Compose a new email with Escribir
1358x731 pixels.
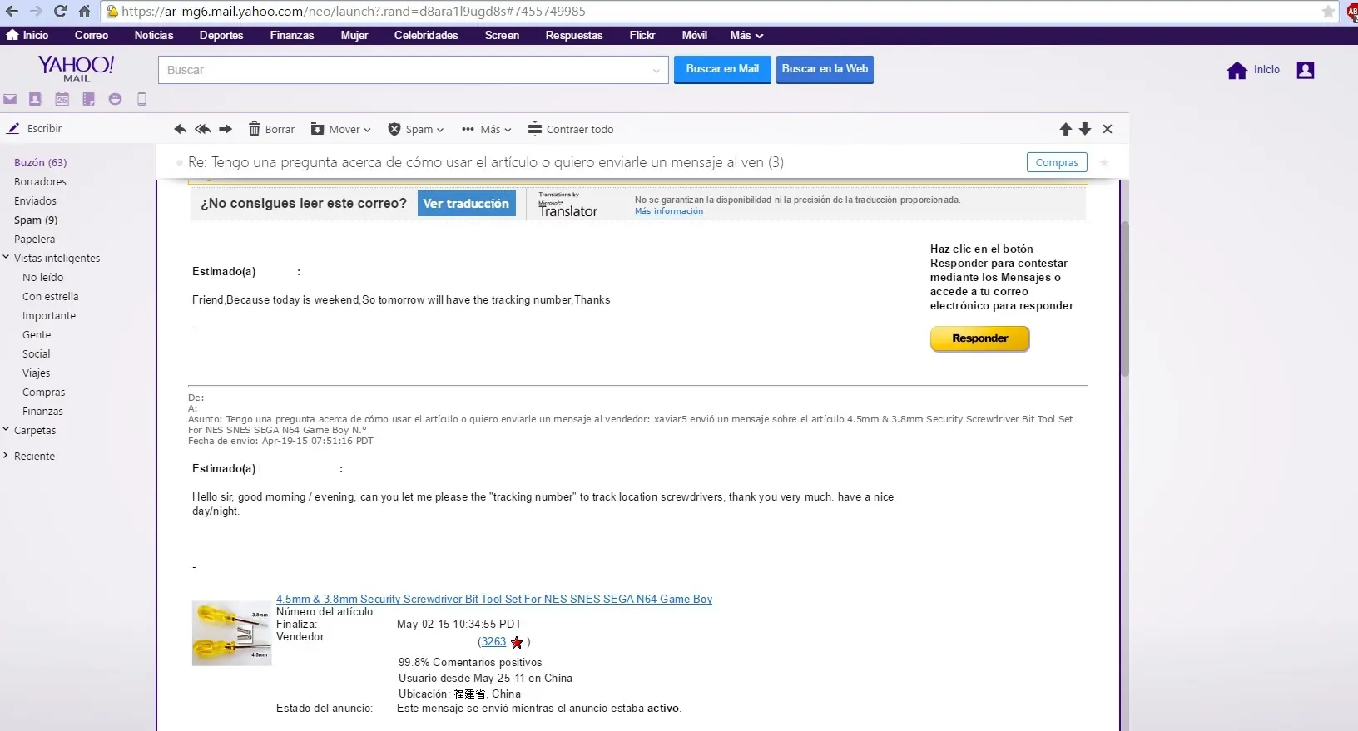click(x=34, y=128)
